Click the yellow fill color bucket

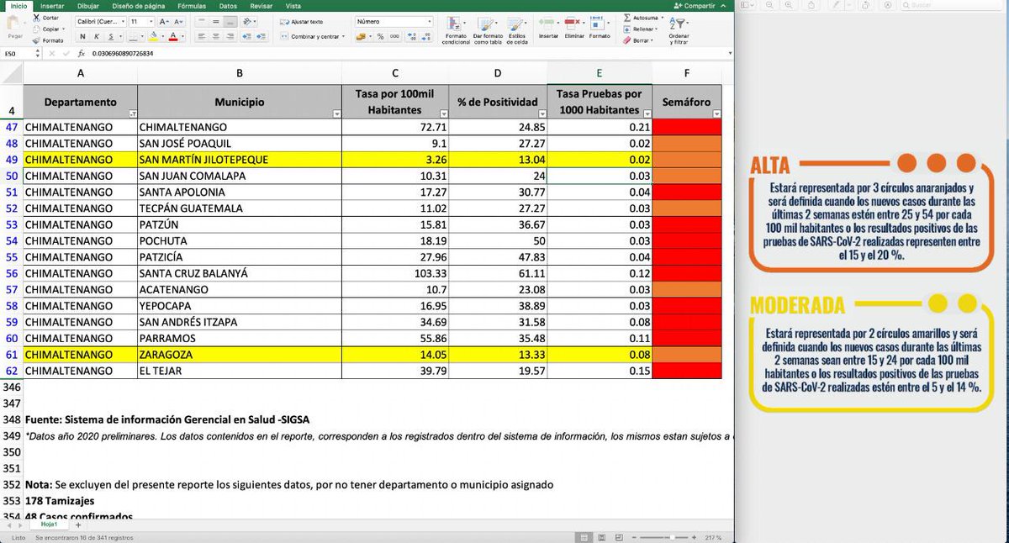point(153,37)
